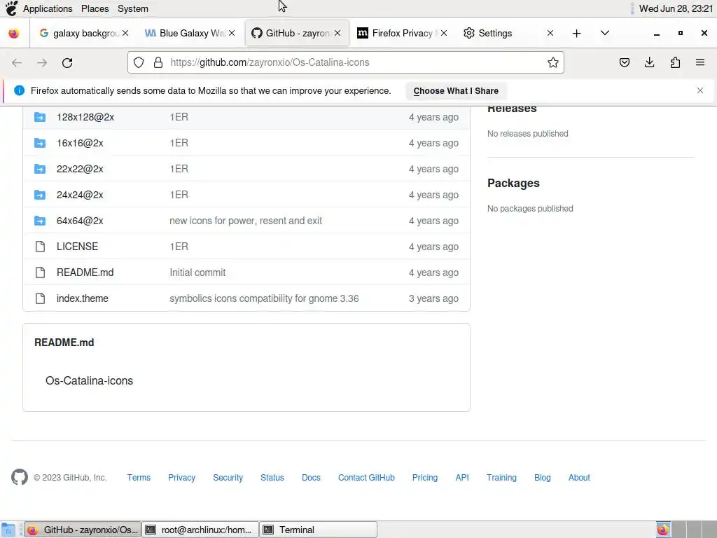Screen dimensions: 717x538
Task: Dismiss the Firefox data notification bar
Action: [699, 90]
